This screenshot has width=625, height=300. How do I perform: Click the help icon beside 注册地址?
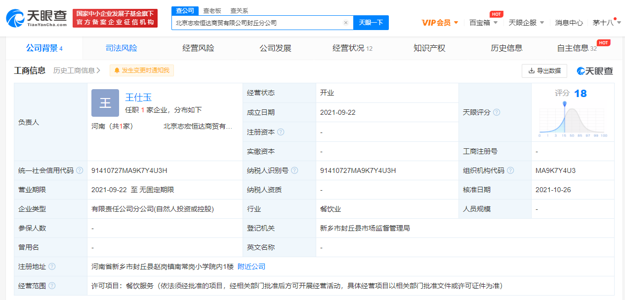coord(52,267)
